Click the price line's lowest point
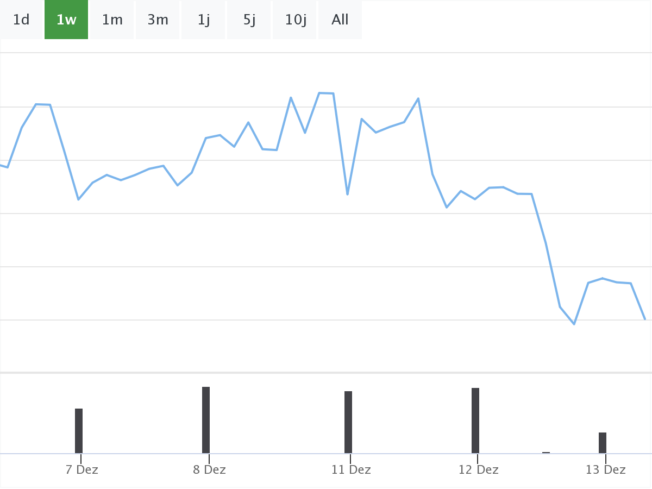Image resolution: width=652 pixels, height=489 pixels. tap(574, 324)
